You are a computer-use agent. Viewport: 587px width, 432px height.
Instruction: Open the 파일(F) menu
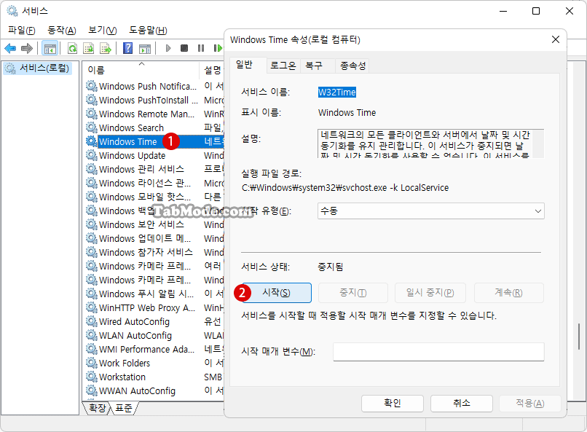tap(22, 31)
